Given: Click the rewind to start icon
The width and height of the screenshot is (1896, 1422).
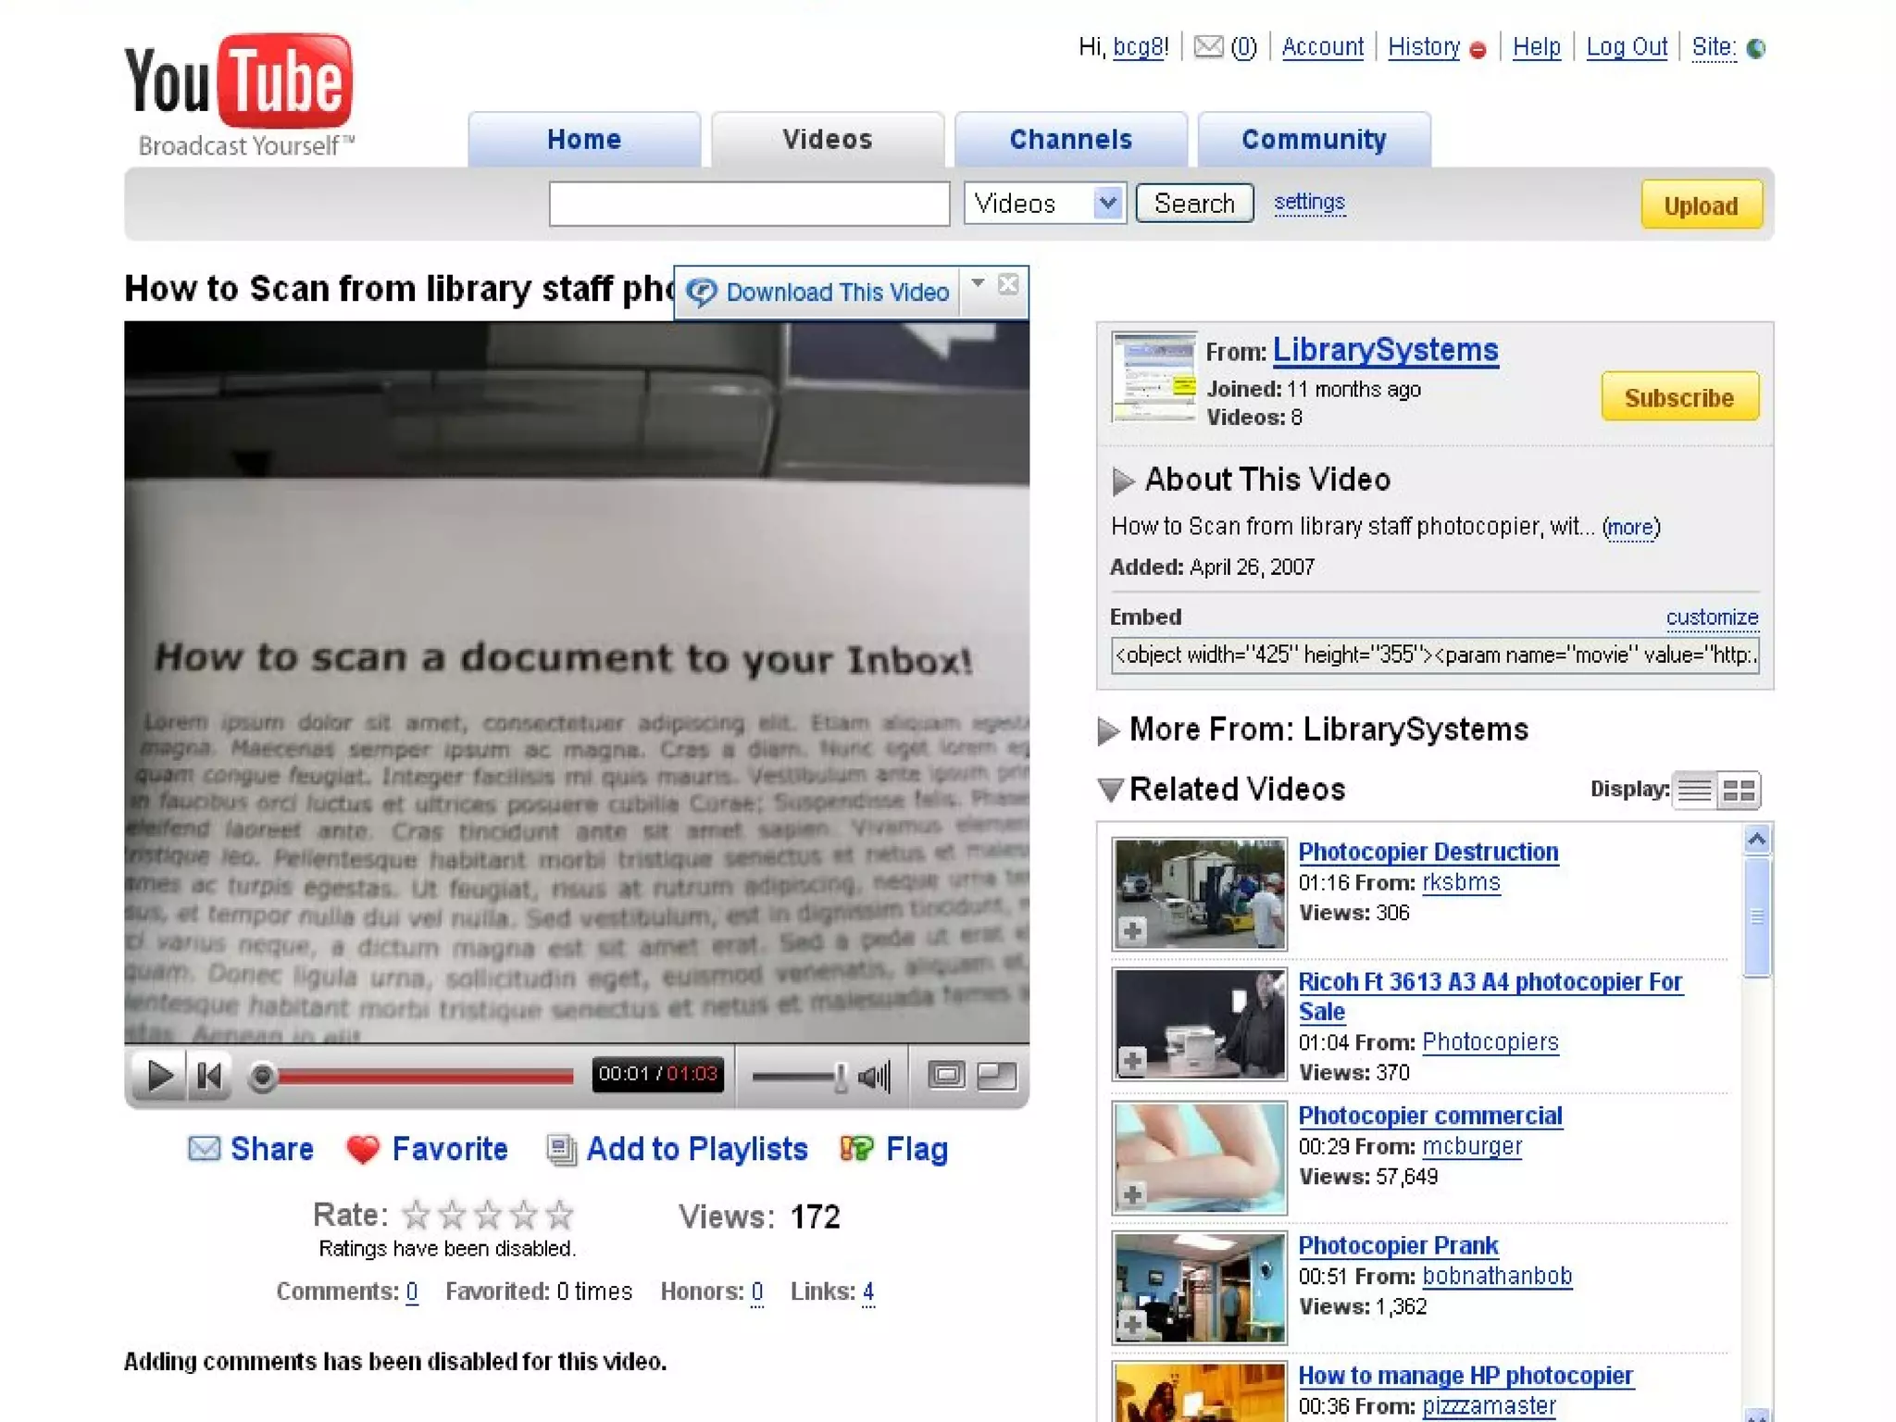Looking at the screenshot, I should coord(210,1076).
